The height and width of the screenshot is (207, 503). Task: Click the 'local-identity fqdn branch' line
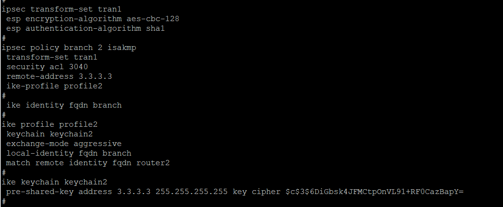point(68,153)
